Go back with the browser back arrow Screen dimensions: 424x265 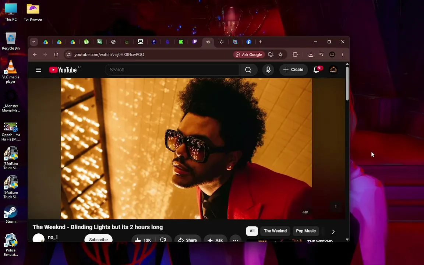pos(35,54)
